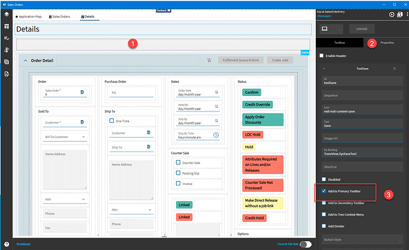
Task: Enable the Counter Sale checkbox
Action: [178, 162]
